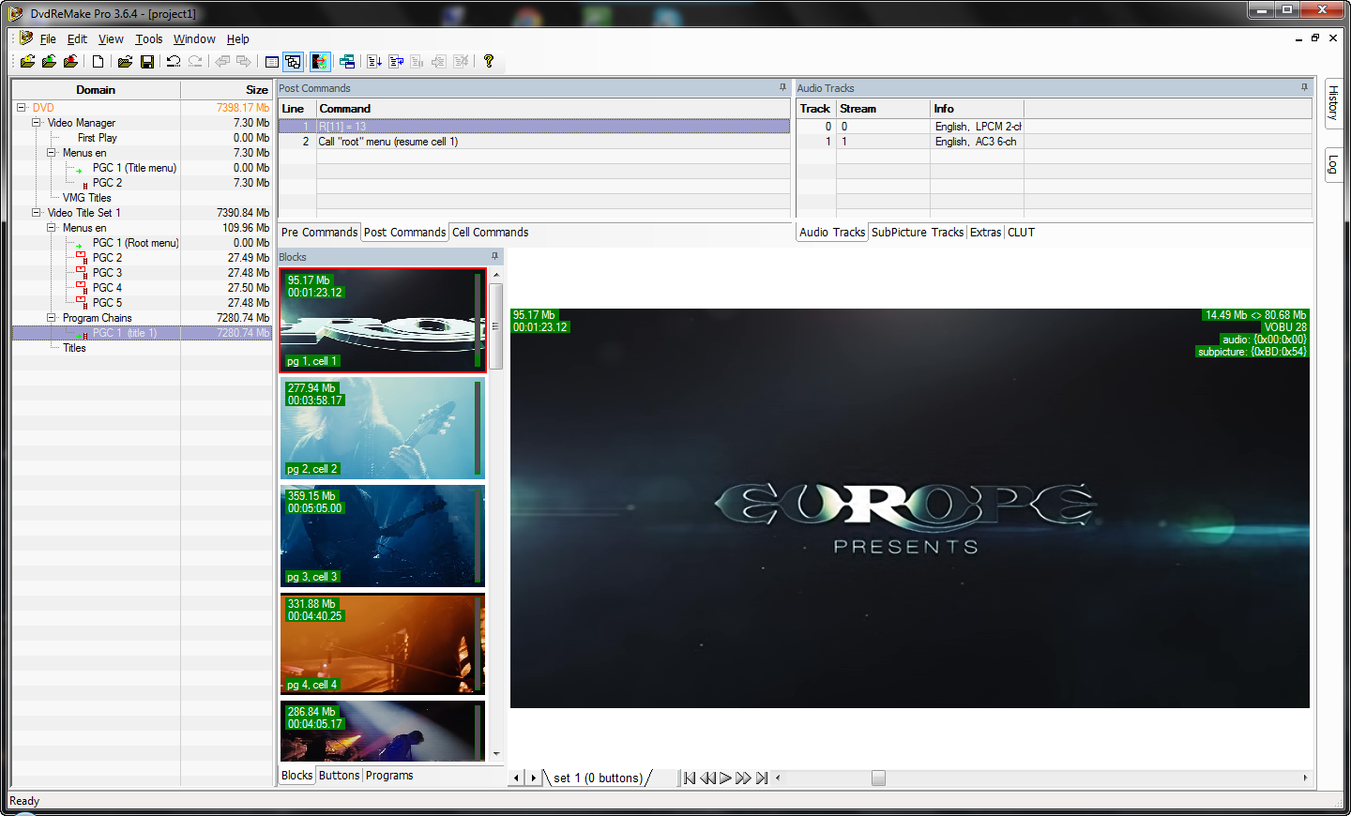The image size is (1351, 816).
Task: Select the pg 2, cell 2 thumbnail
Action: (x=382, y=428)
